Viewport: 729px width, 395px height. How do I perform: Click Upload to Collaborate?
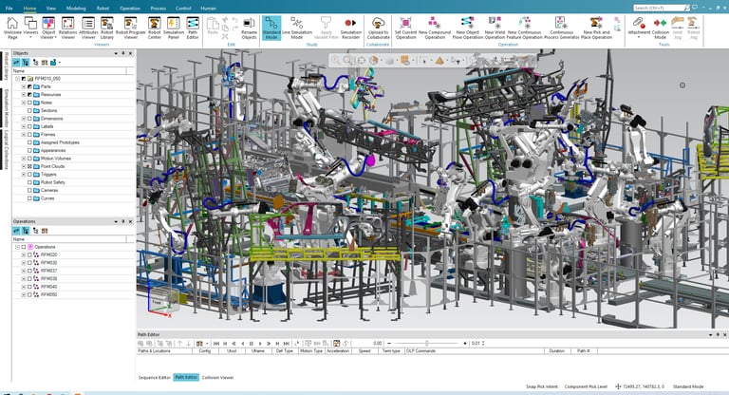(x=379, y=28)
